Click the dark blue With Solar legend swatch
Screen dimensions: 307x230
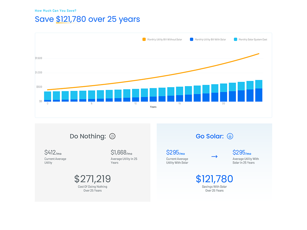192,39
